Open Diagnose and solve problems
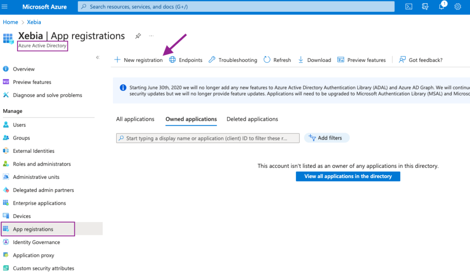The height and width of the screenshot is (273, 470). coord(48,95)
